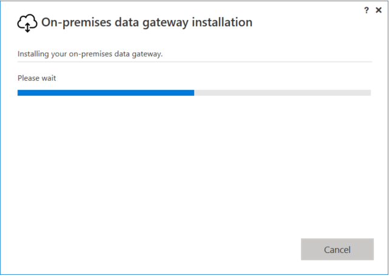Open help via the question mark icon
The width and height of the screenshot is (389, 276).
click(x=367, y=10)
